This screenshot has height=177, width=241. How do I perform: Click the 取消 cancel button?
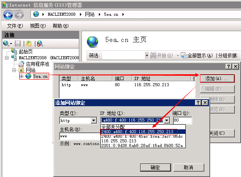click(188, 167)
